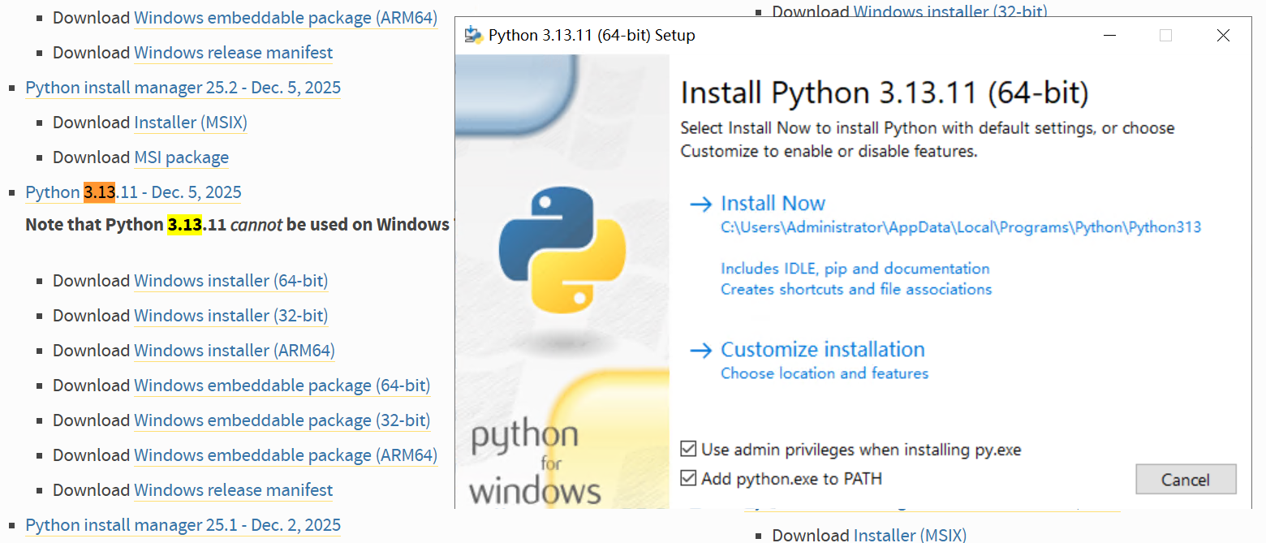Toggle Add python.exe to PATH checkbox

tap(689, 479)
